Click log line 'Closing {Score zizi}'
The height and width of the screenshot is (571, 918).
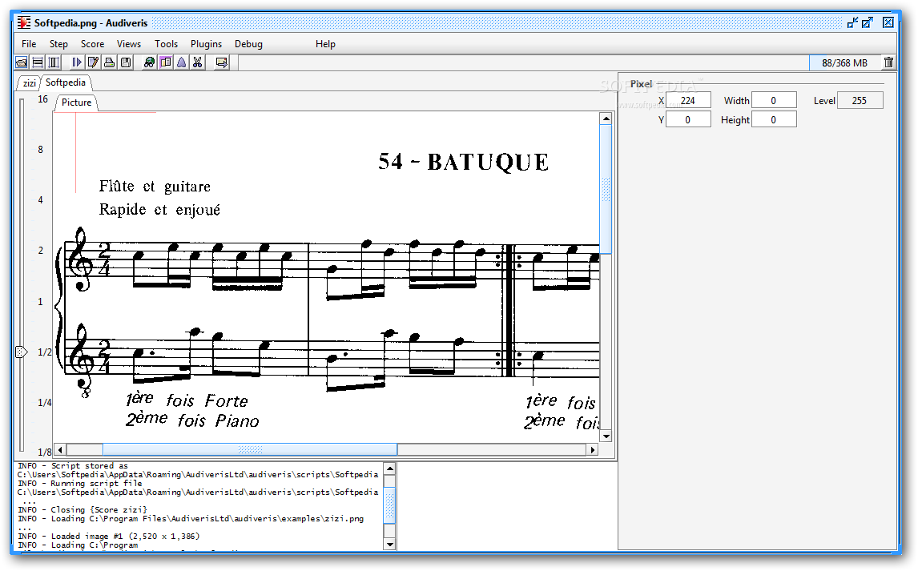click(83, 509)
